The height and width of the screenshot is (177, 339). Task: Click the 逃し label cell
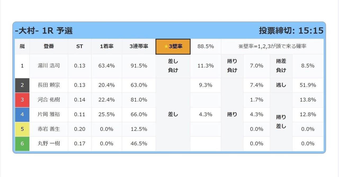point(281,85)
